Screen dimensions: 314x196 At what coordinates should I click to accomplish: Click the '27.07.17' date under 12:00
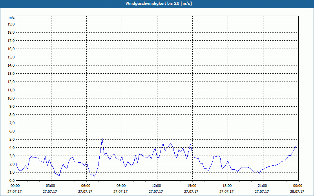(156, 192)
